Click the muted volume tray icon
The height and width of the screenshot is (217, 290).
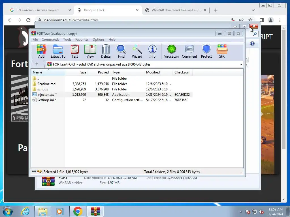tap(261, 212)
